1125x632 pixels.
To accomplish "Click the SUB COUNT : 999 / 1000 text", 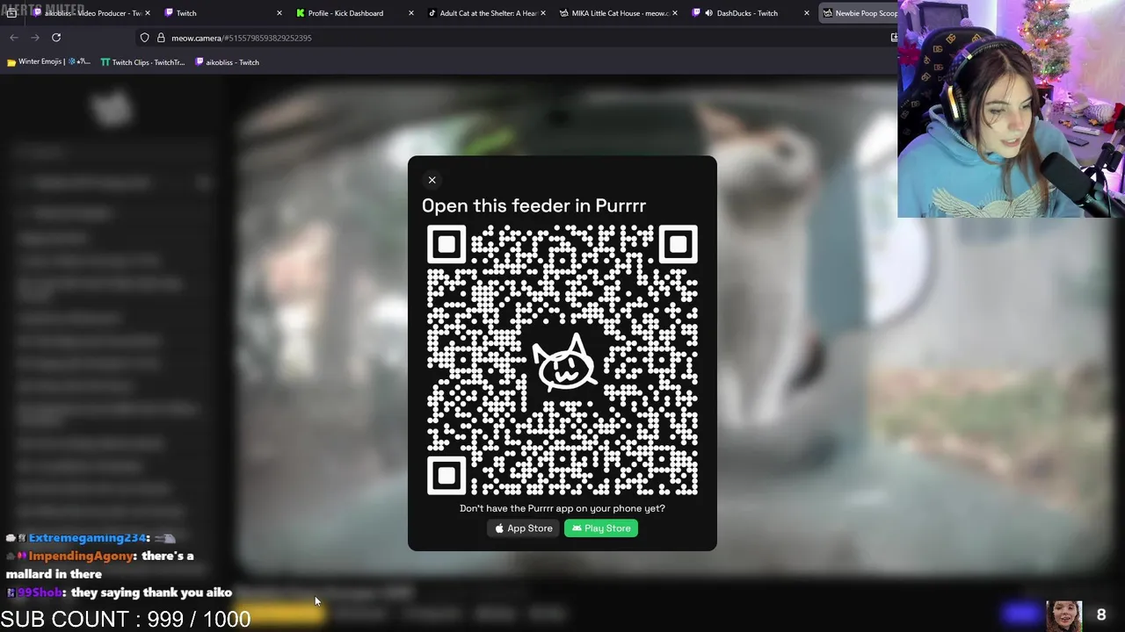I will click(126, 619).
